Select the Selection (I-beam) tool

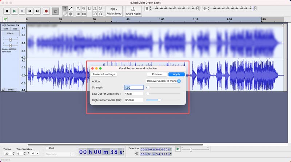point(65,8)
